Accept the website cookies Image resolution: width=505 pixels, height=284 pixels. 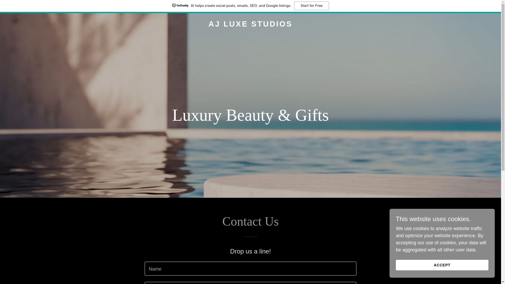[x=442, y=265]
